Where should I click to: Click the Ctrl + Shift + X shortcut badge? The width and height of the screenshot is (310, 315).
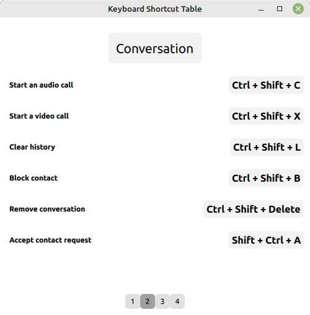coord(266,116)
